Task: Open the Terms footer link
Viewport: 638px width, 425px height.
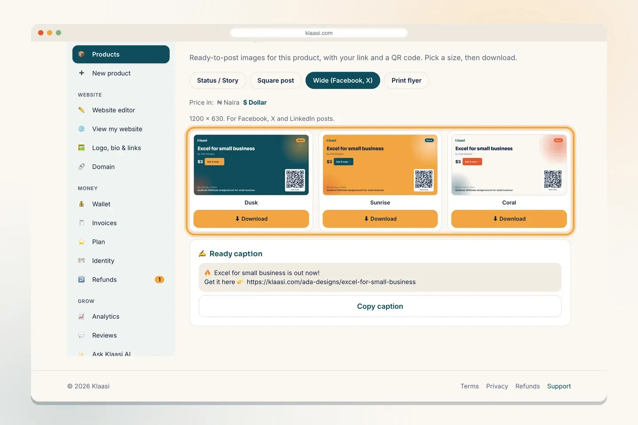Action: [470, 386]
